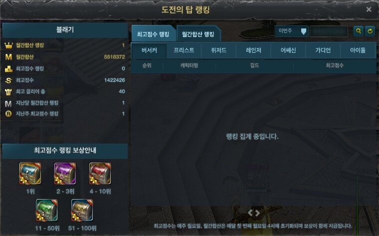Open the 이번주 period dropdown
The height and width of the screenshot is (236, 379).
click(x=291, y=31)
